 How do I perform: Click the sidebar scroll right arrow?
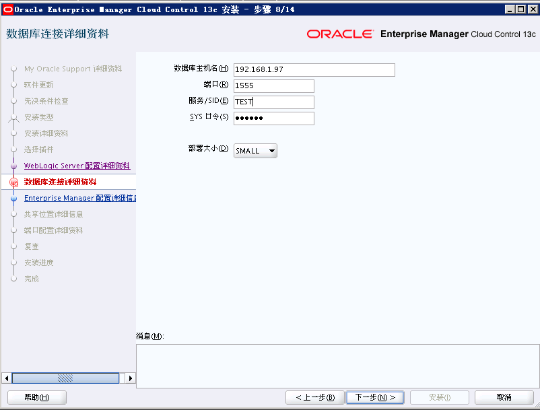[x=131, y=378]
